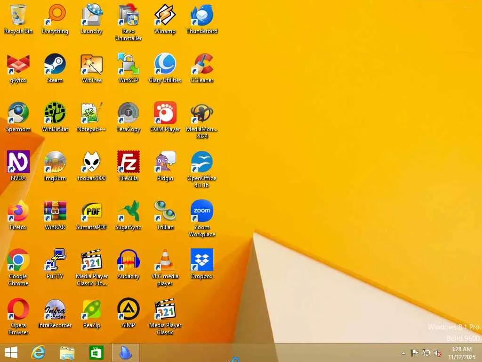
Task: Select the Google Chrome icon
Action: point(18,268)
